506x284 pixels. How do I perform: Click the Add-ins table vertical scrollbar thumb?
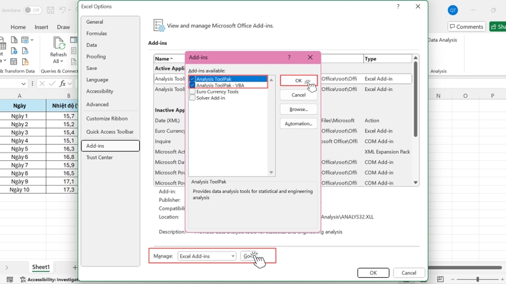416,99
